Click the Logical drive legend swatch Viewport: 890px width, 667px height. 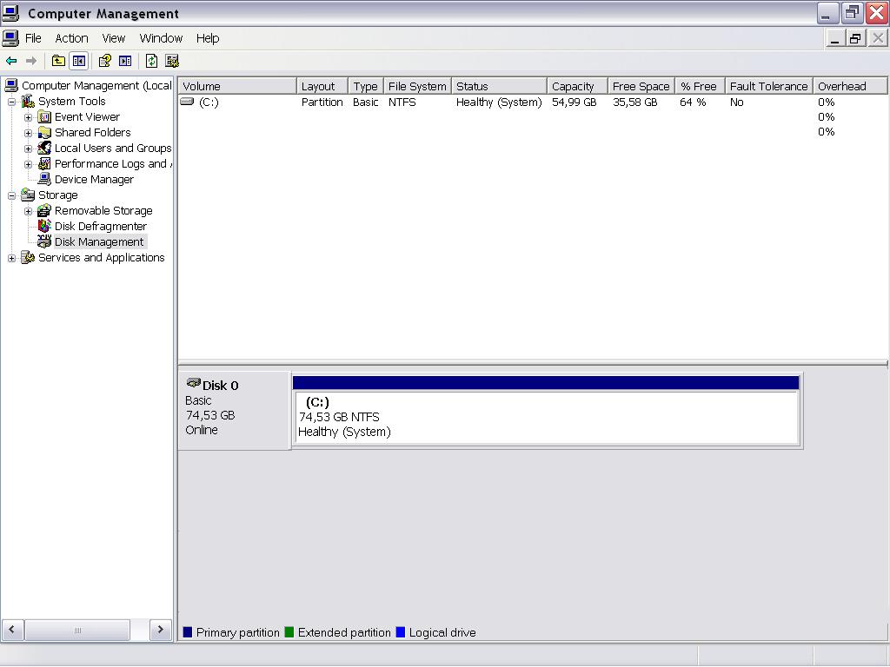click(x=400, y=632)
